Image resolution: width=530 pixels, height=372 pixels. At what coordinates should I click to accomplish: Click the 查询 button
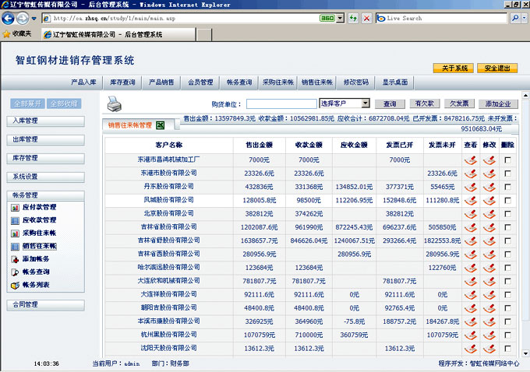(x=390, y=104)
